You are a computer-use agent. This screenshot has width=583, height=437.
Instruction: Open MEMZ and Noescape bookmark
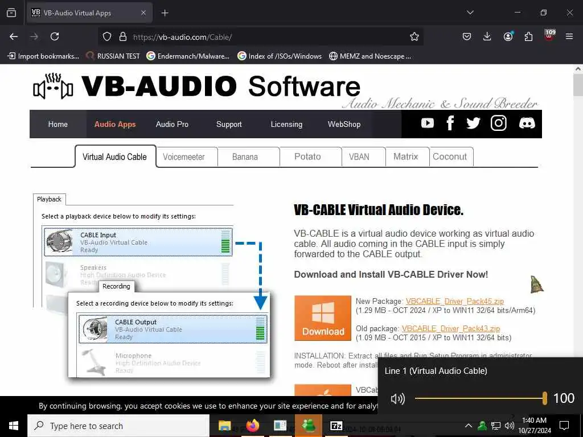(x=370, y=56)
